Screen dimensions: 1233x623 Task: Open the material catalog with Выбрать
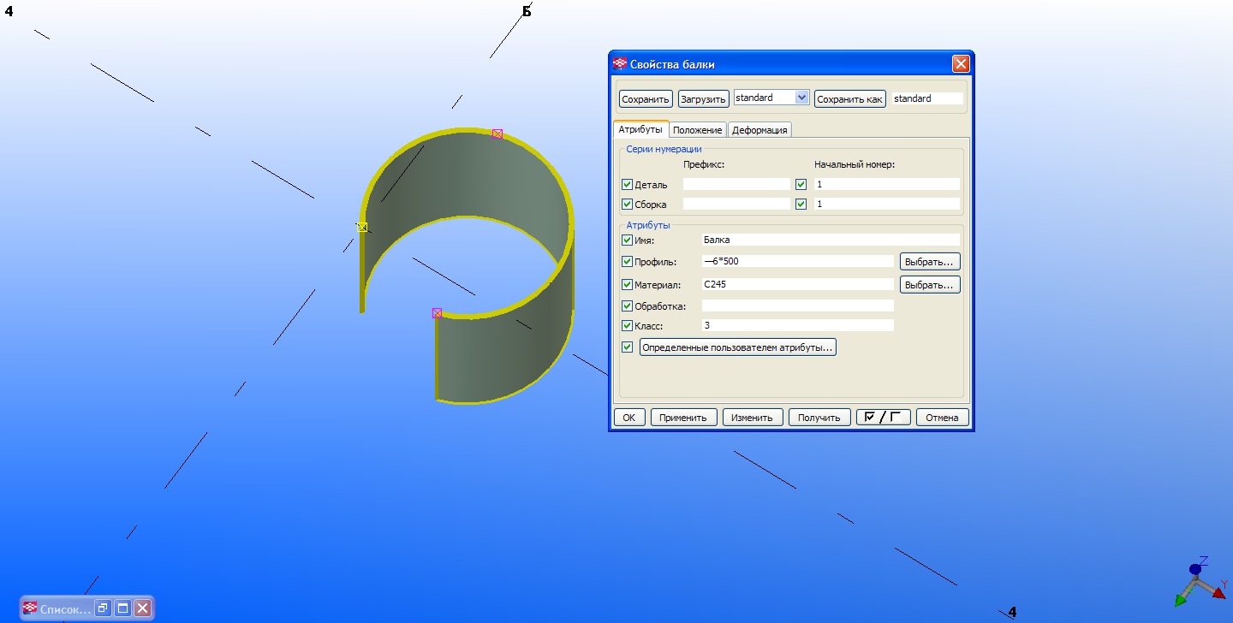click(x=929, y=284)
